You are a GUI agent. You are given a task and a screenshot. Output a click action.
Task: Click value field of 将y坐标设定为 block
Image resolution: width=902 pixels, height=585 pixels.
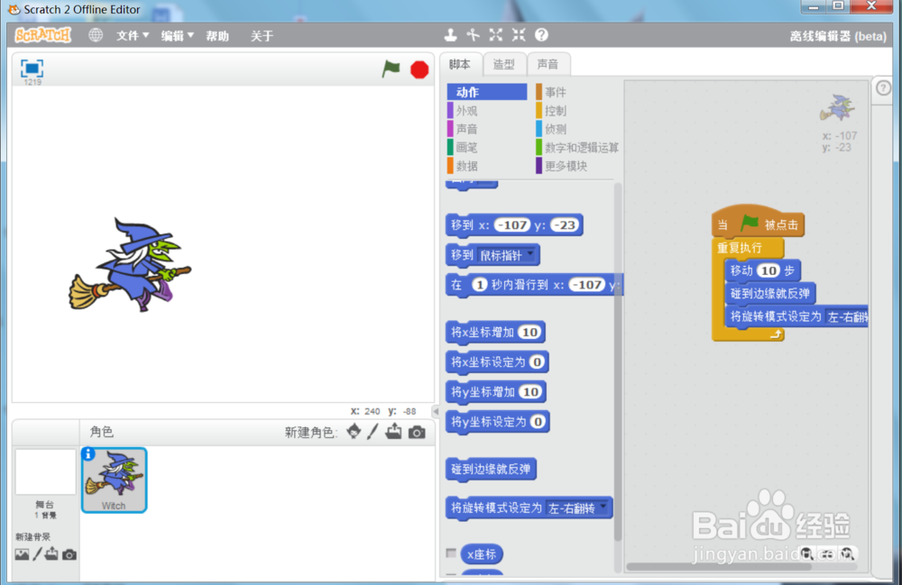click(538, 422)
